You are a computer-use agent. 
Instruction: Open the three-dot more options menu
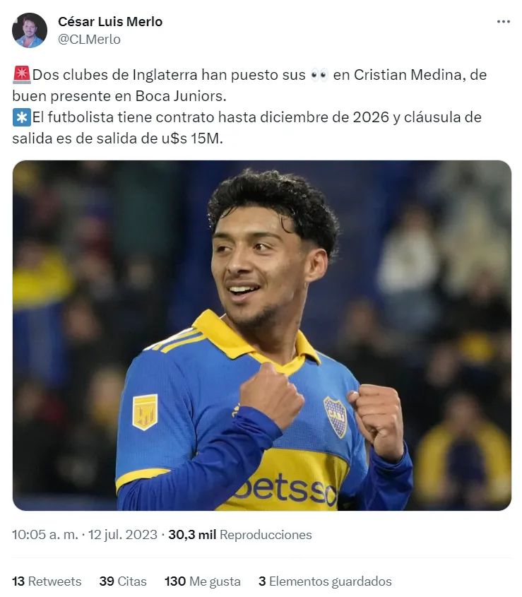pyautogui.click(x=503, y=22)
